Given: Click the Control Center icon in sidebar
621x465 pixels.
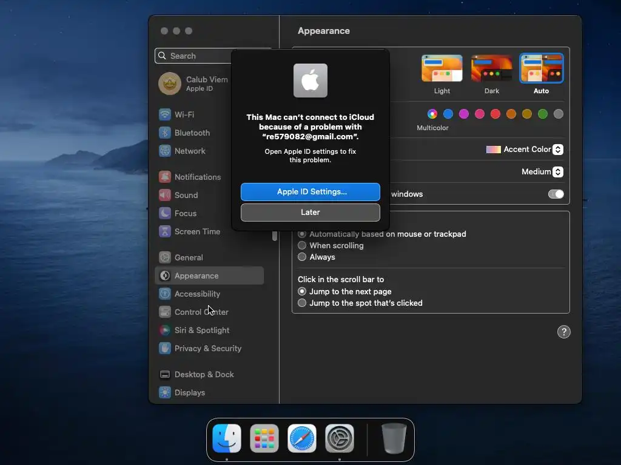Looking at the screenshot, I should click(x=165, y=312).
